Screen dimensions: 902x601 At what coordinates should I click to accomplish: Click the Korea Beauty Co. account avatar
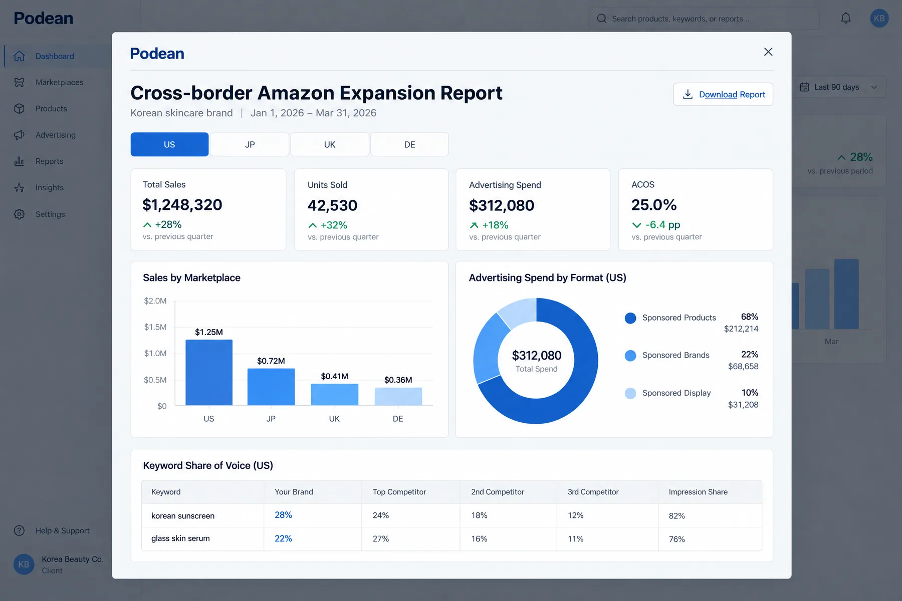pyautogui.click(x=24, y=564)
